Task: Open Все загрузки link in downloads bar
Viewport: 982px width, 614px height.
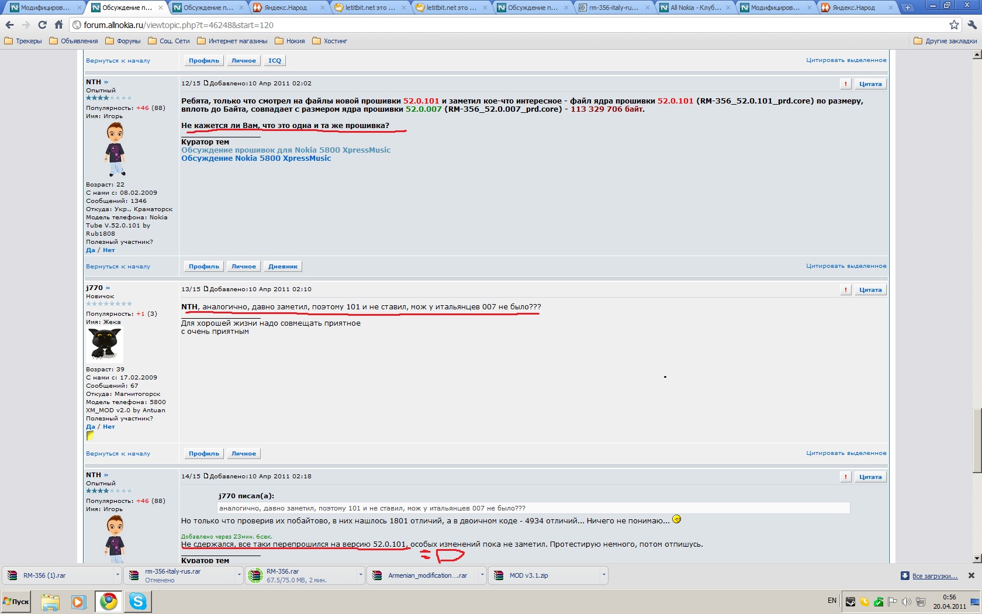Action: [x=935, y=576]
